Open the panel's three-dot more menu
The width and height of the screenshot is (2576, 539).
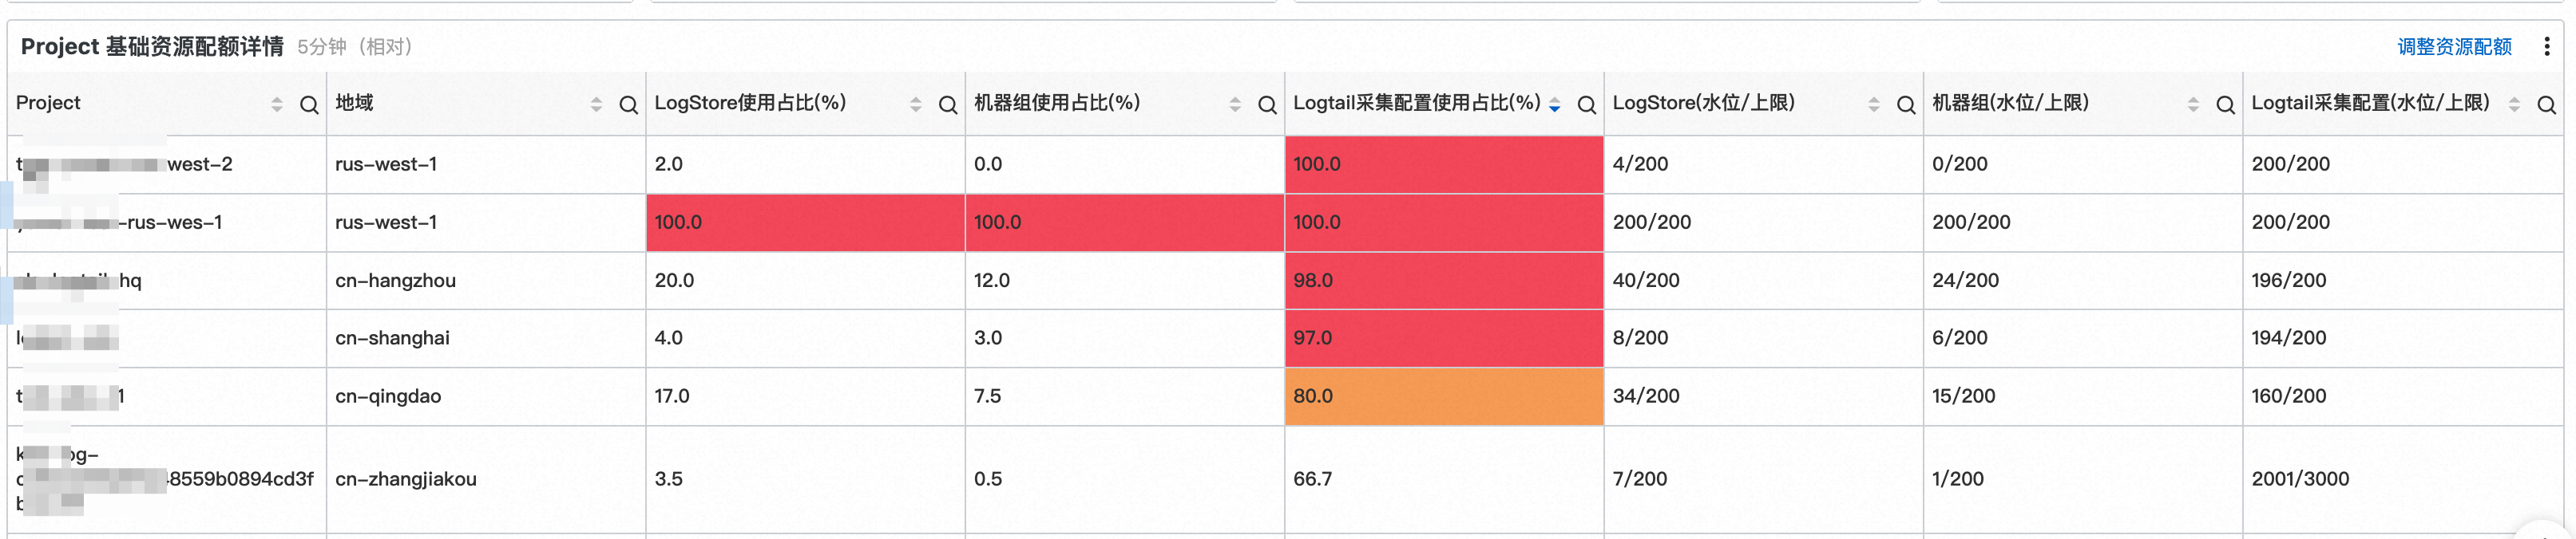tap(2546, 46)
